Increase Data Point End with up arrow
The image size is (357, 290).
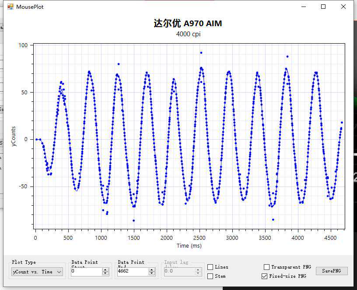[x=152, y=269]
